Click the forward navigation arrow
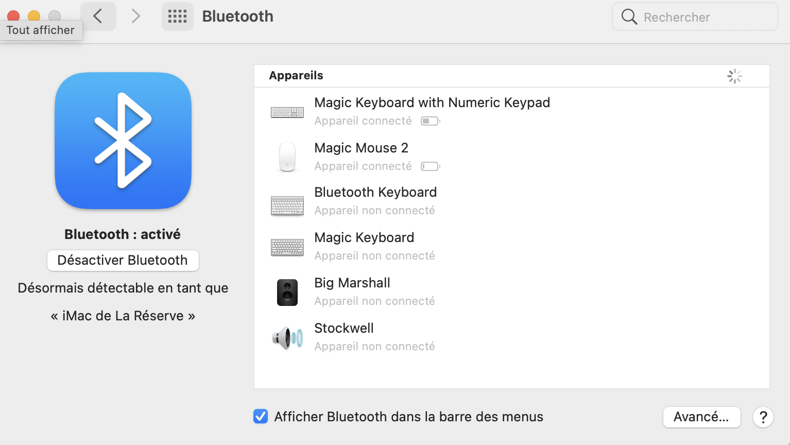Screen dimensions: 790x445 coord(135,16)
